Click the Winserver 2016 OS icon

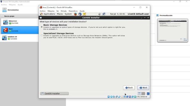[x=5, y=22]
